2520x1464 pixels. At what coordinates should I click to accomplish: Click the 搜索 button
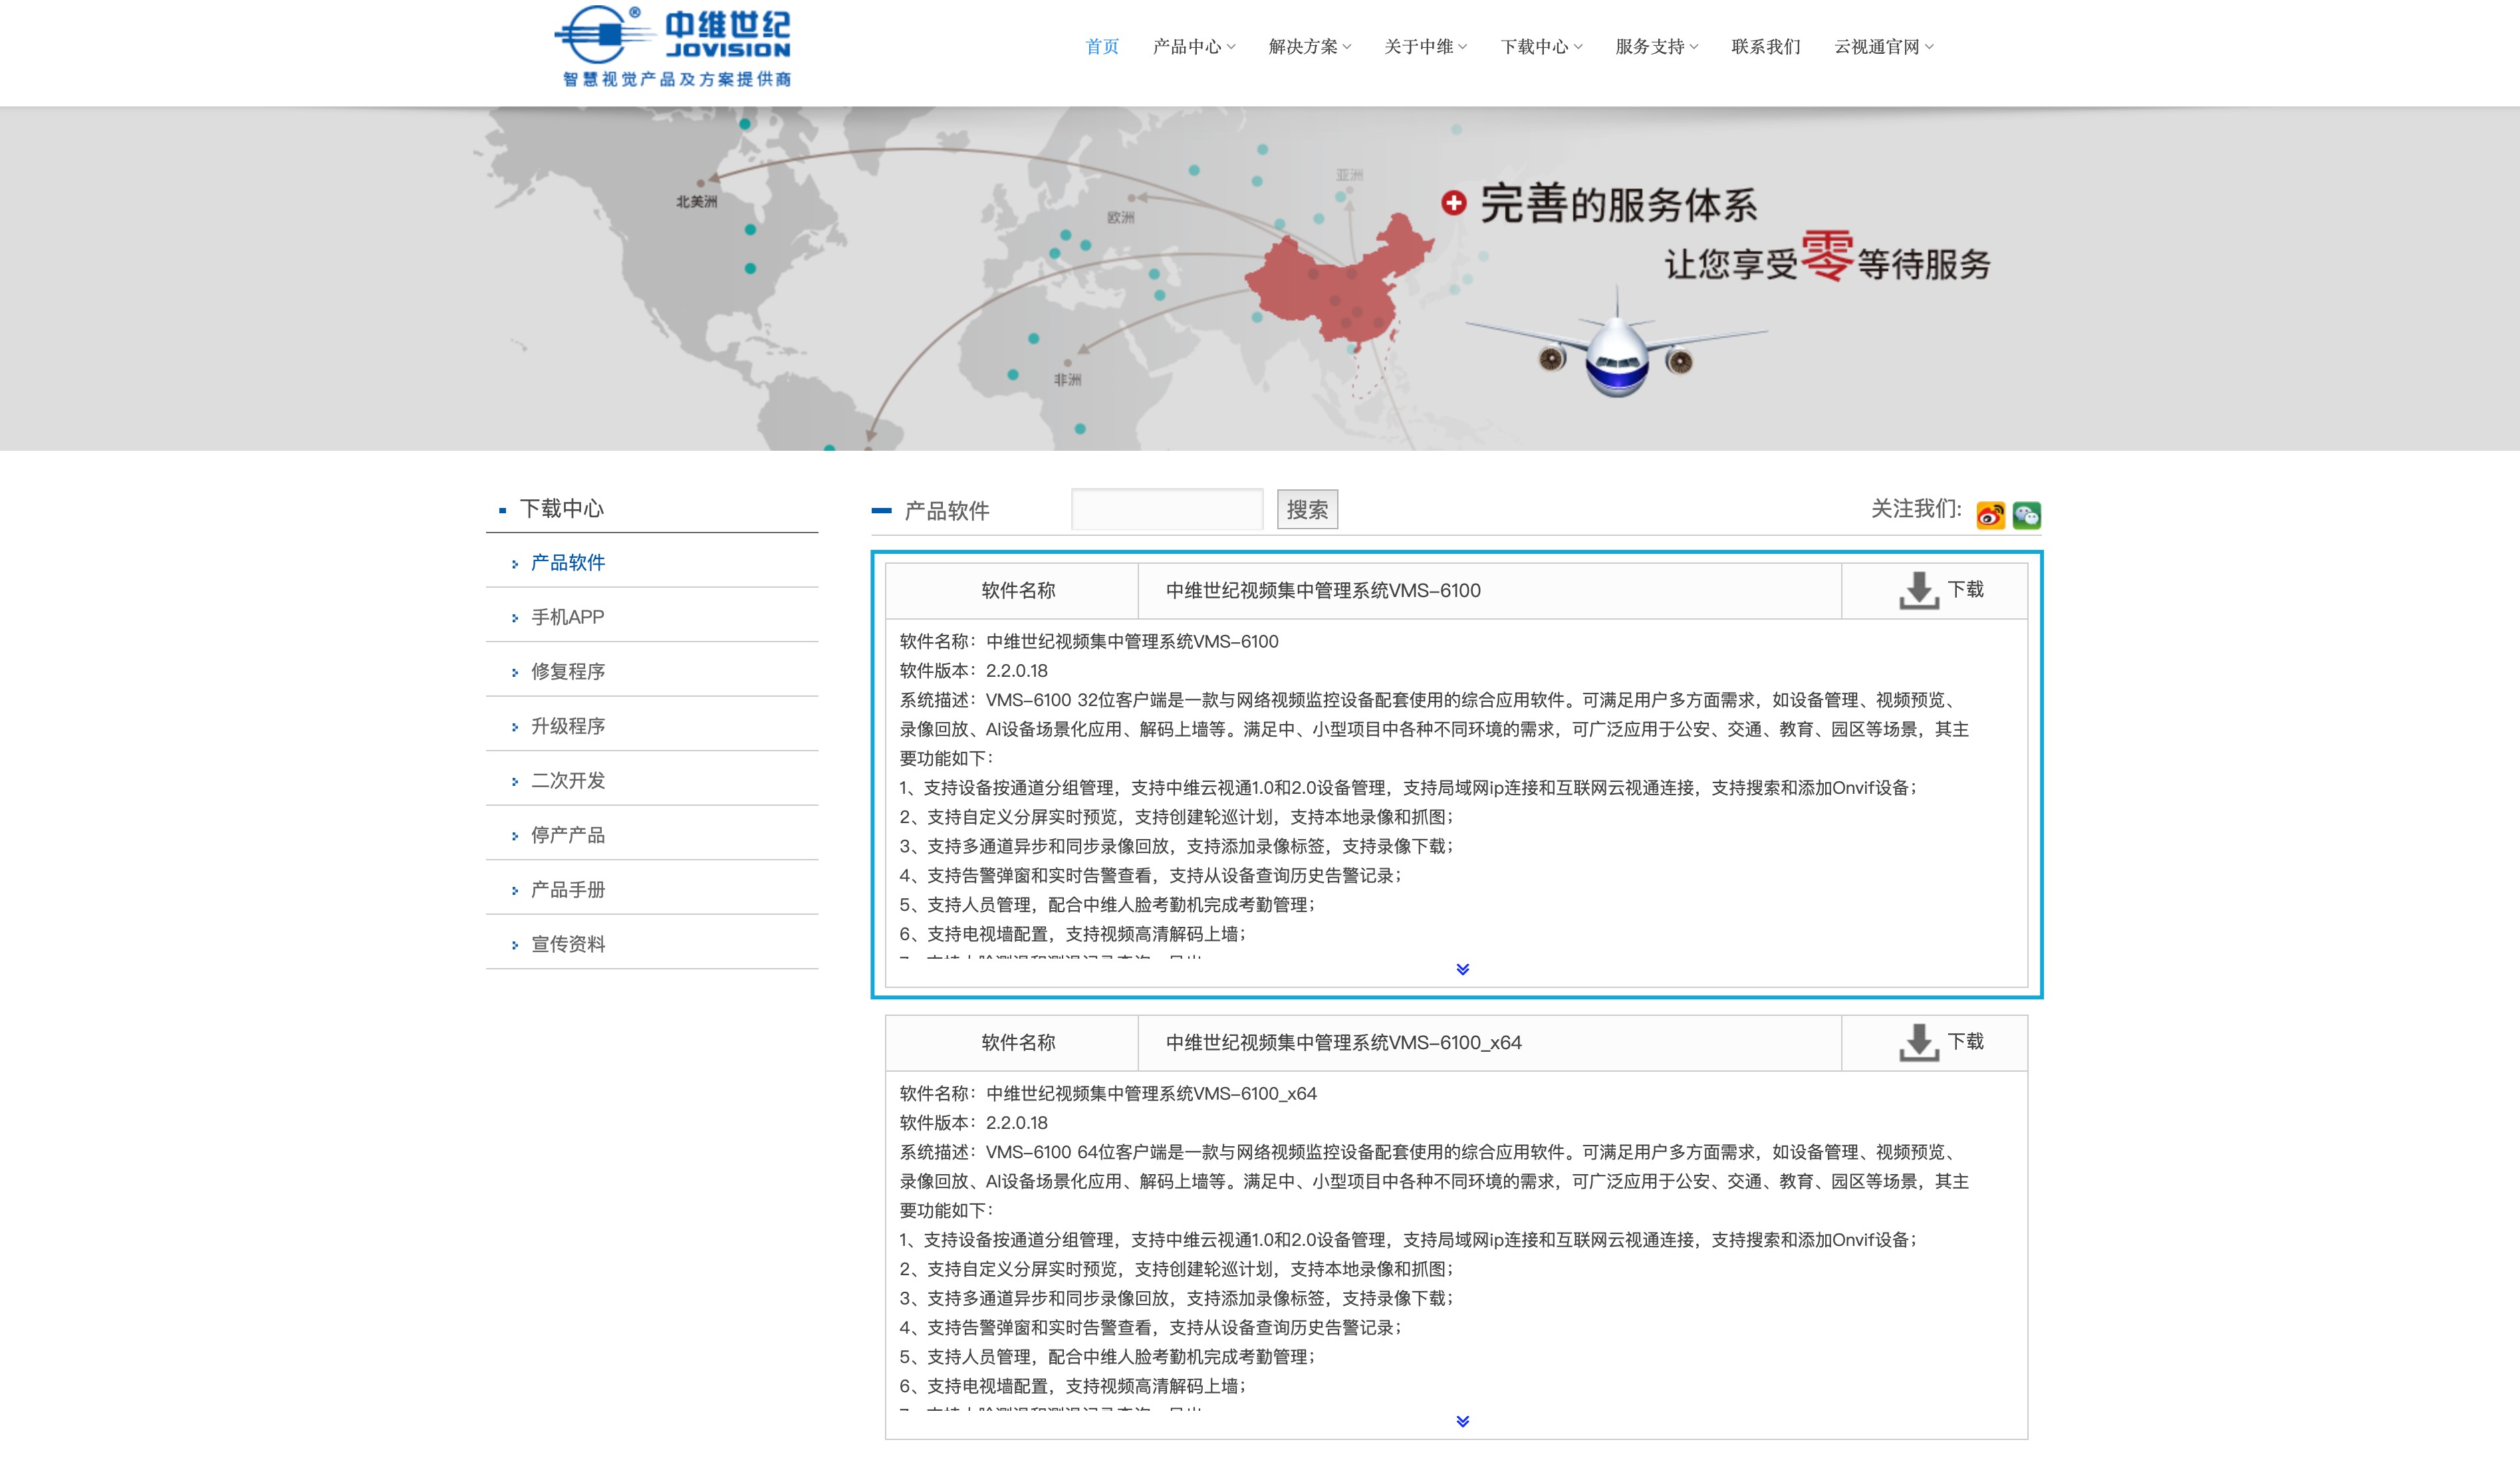coord(1307,509)
